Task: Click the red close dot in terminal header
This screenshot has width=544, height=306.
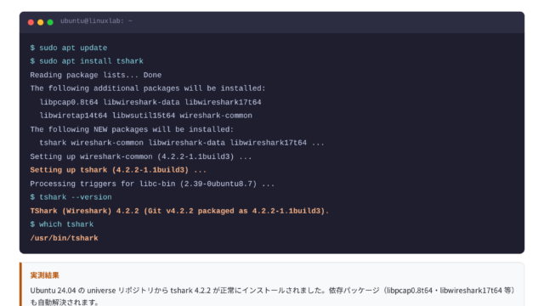Action: pos(31,22)
